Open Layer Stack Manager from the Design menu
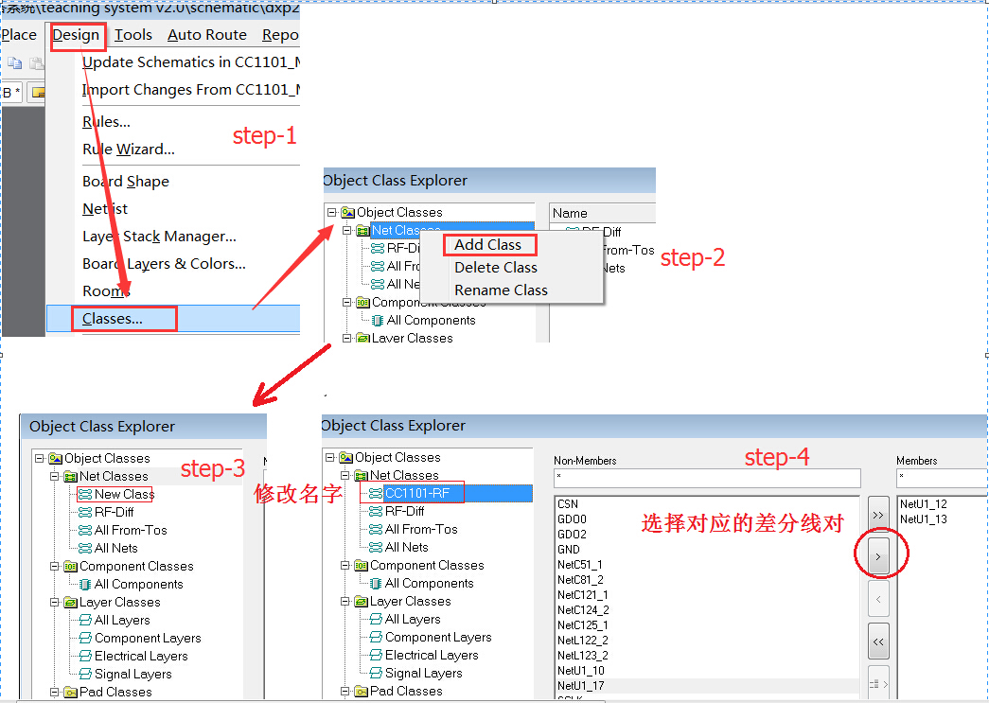 tap(159, 237)
